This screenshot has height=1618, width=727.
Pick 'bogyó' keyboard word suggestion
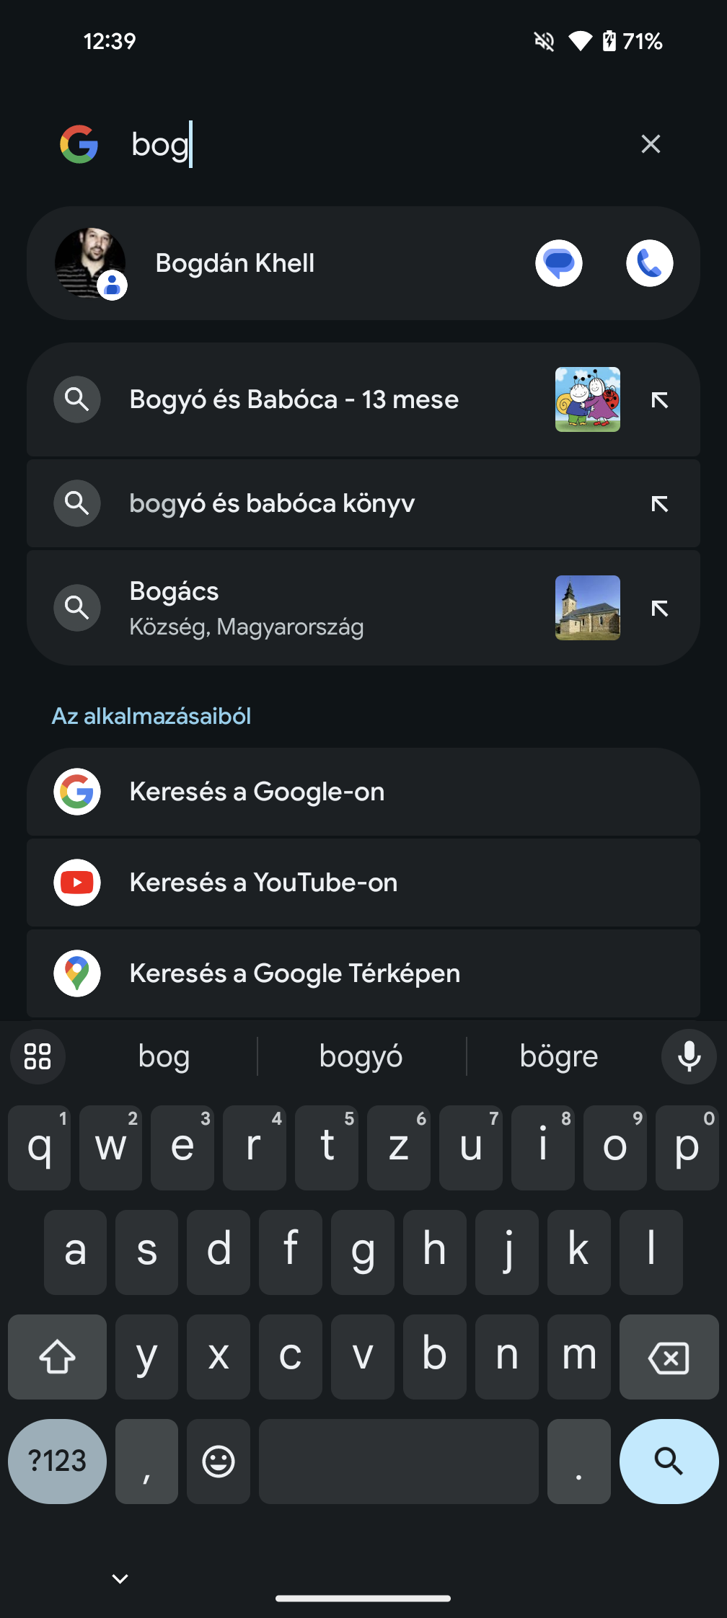tap(361, 1056)
